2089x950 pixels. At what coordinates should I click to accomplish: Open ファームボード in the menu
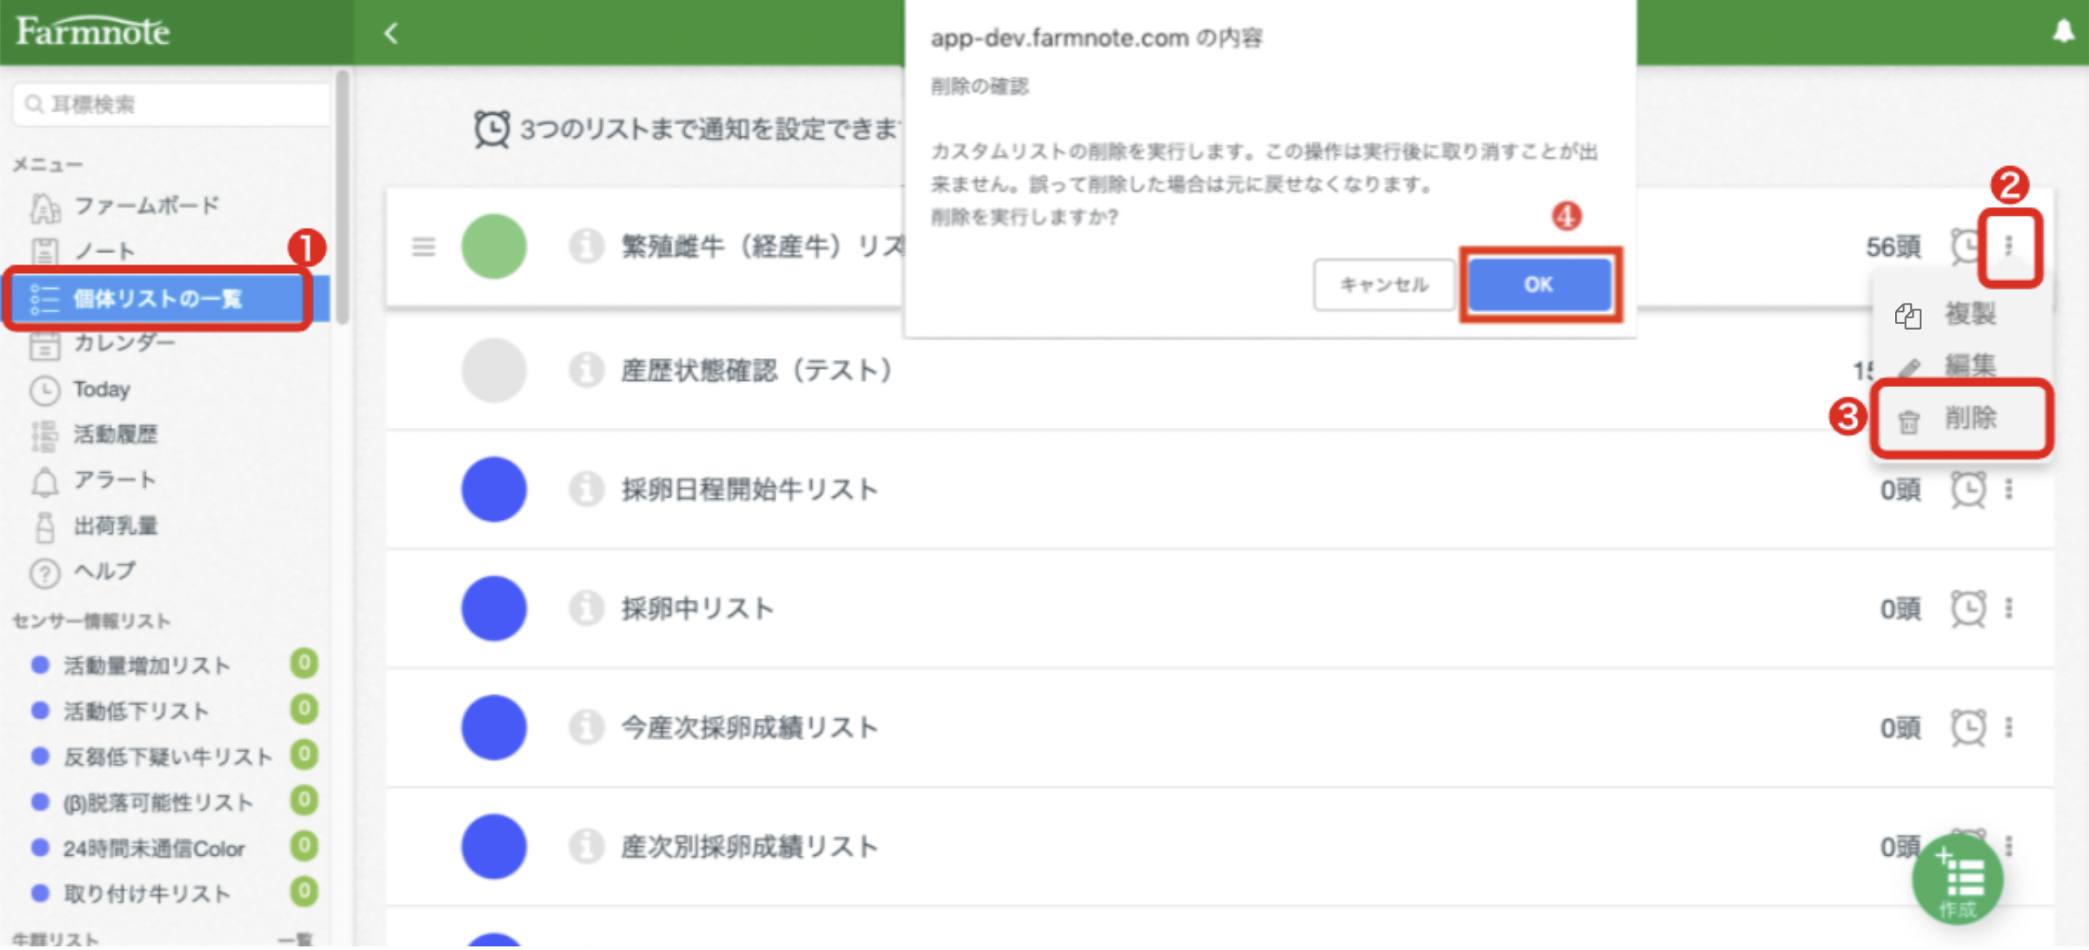146,206
